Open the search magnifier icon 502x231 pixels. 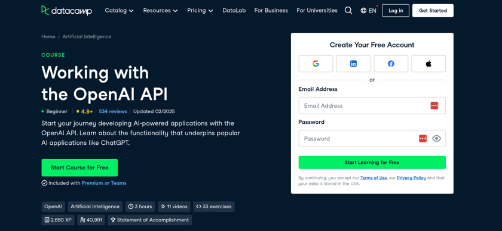pos(348,11)
